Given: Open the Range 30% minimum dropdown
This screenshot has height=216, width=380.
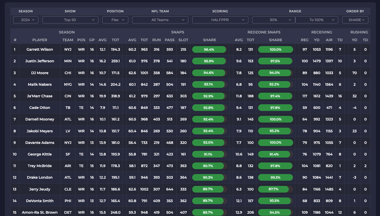Looking at the screenshot, I should 273,20.
